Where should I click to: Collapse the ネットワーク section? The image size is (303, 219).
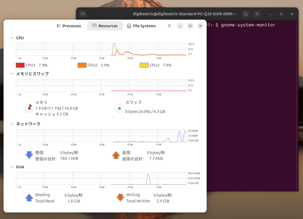[12, 124]
